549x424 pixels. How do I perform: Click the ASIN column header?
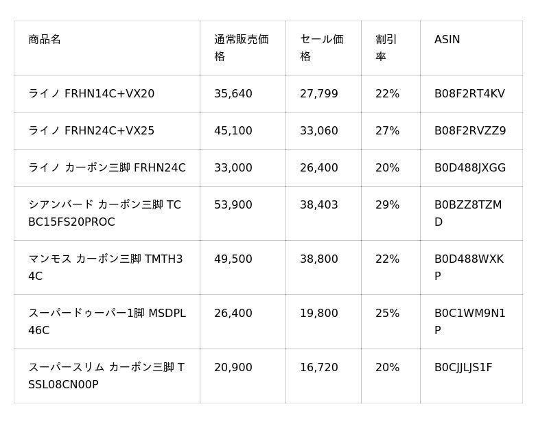click(x=447, y=40)
